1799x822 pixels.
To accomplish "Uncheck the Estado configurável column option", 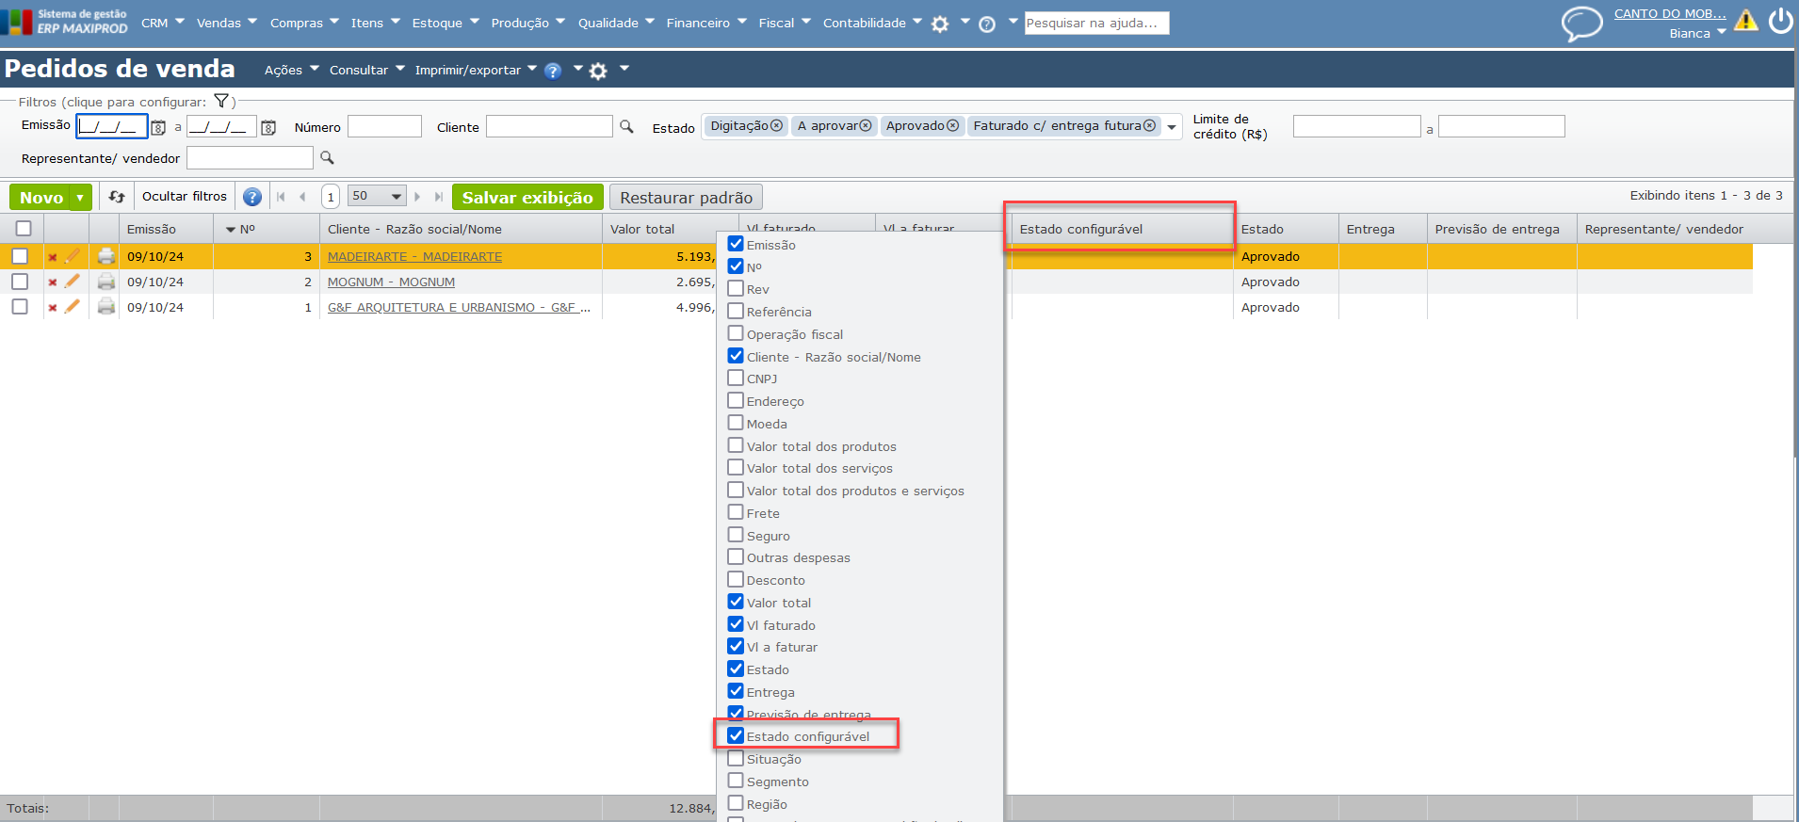I will (x=736, y=735).
